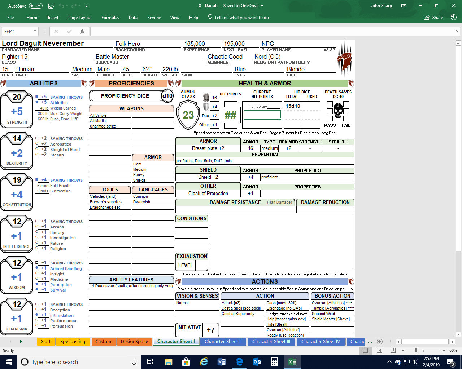The height and width of the screenshot is (369, 462).
Task: Click the zoom slider handle
Action: [x=416, y=350]
